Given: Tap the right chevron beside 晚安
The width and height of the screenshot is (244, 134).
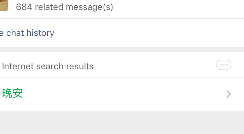Looking at the screenshot, I should [x=228, y=94].
